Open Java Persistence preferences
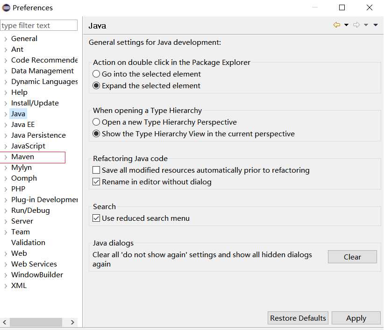384x330 pixels. (38, 135)
